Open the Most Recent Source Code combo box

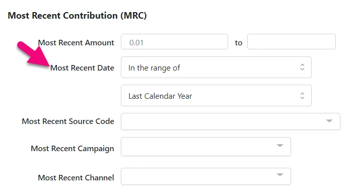coord(231,121)
